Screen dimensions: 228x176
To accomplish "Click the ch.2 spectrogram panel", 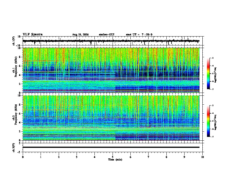I will 111,118.
